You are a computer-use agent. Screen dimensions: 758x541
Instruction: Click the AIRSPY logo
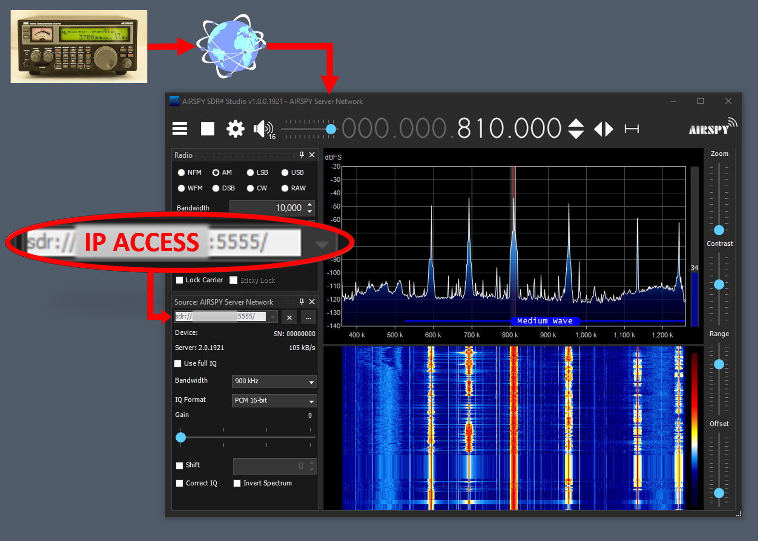click(713, 127)
